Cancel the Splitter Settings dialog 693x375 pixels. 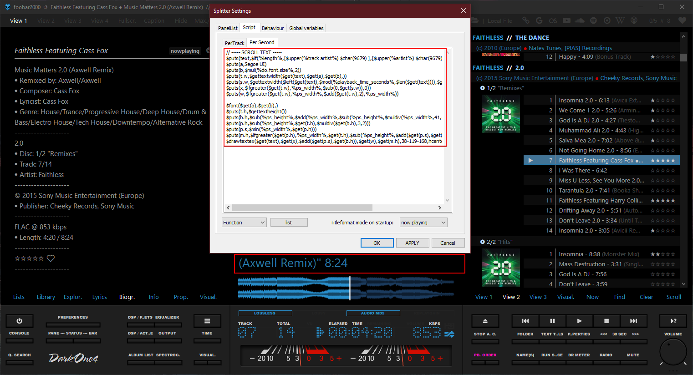[x=448, y=243]
